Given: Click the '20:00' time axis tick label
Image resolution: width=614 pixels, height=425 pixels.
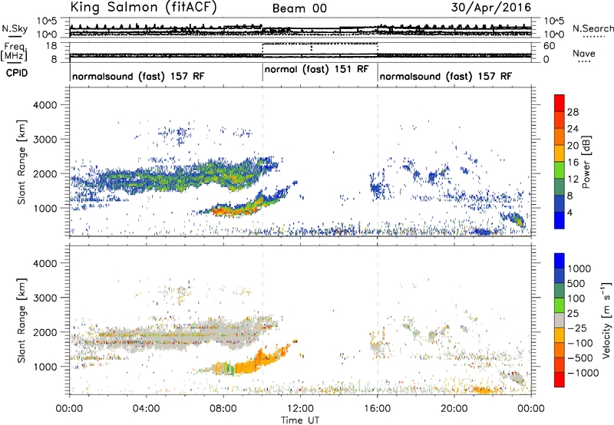Looking at the screenshot, I should [454, 409].
